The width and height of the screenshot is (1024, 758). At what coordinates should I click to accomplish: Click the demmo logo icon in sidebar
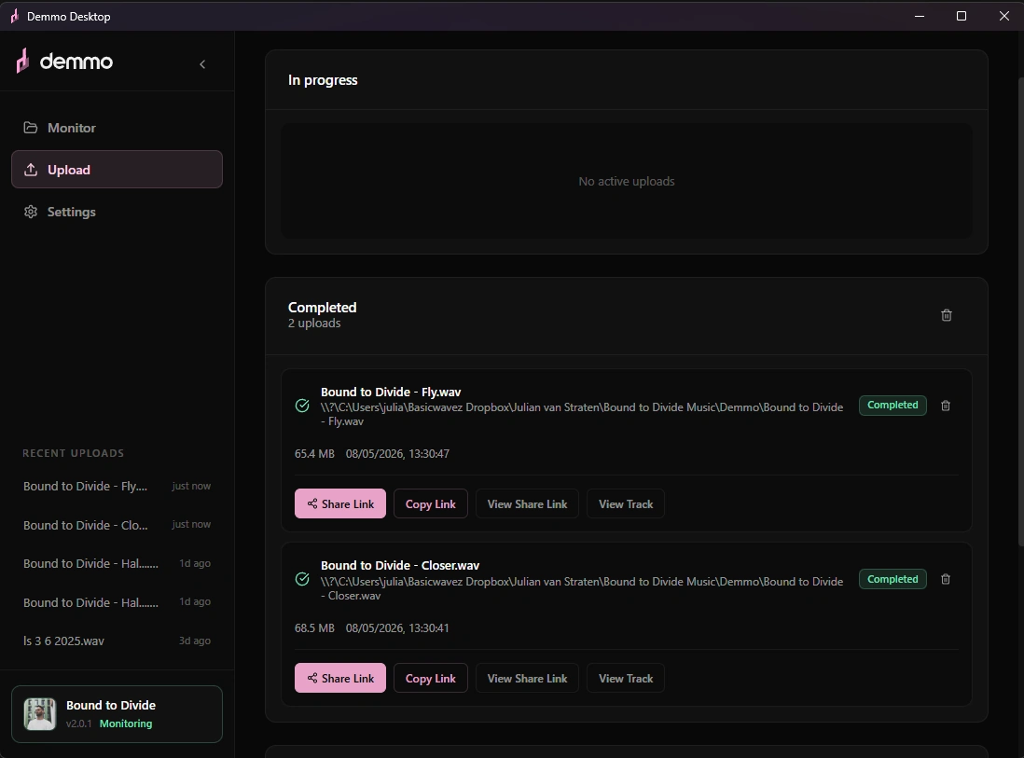click(23, 61)
